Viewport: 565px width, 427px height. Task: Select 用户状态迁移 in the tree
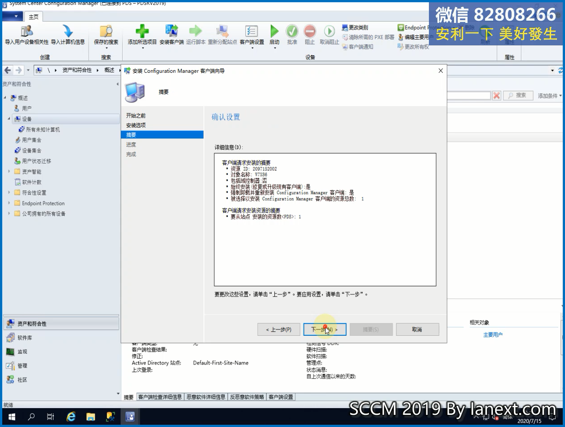click(36, 161)
